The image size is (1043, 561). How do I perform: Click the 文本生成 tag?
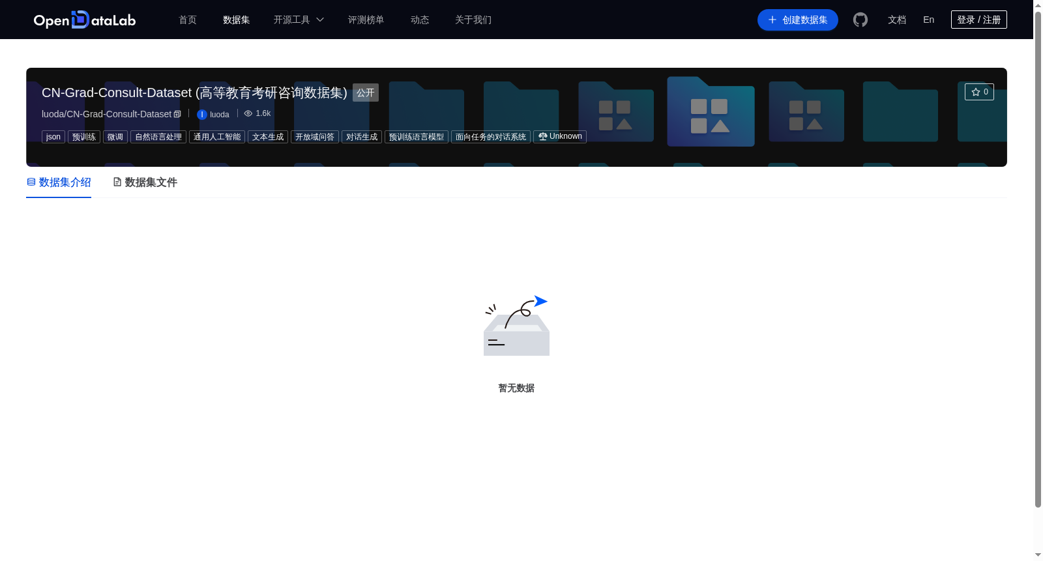point(268,137)
